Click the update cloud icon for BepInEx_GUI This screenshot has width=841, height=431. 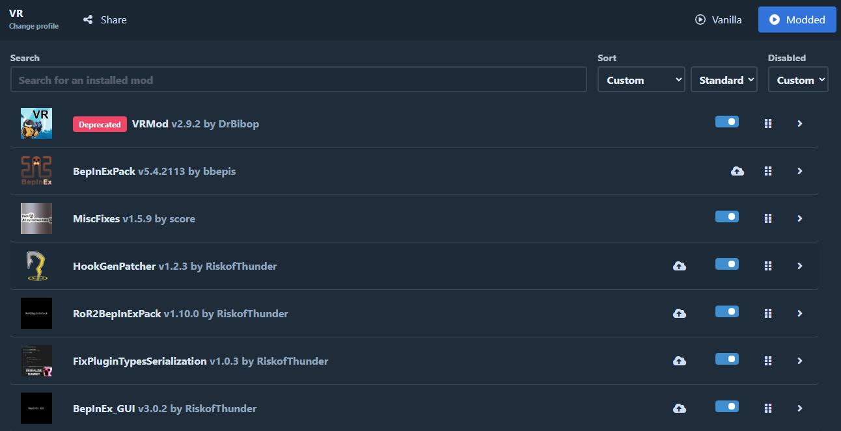[680, 408]
